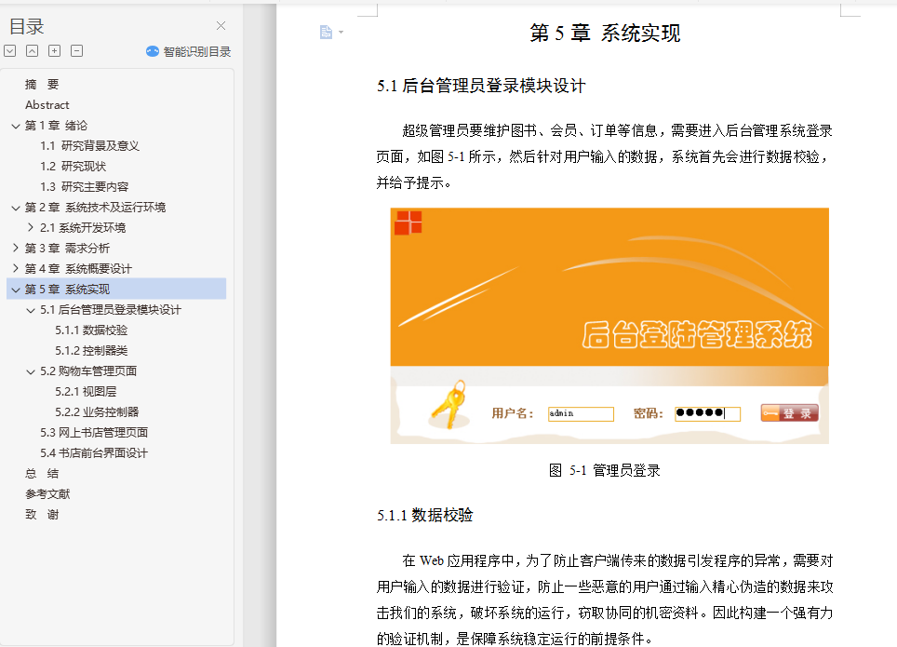Go to 总 结 heading

click(x=42, y=474)
